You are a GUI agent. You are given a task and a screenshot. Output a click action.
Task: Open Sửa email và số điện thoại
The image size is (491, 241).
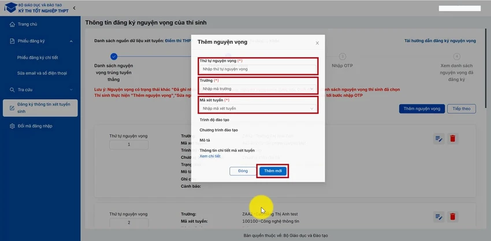[x=42, y=73]
